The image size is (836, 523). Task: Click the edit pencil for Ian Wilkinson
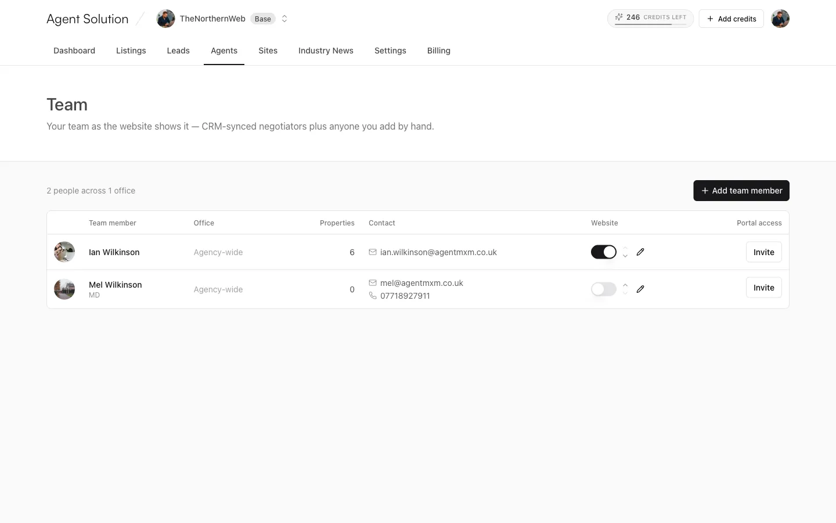(640, 252)
